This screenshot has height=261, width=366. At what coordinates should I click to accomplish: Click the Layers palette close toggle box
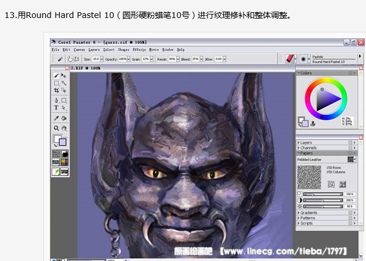350,143
